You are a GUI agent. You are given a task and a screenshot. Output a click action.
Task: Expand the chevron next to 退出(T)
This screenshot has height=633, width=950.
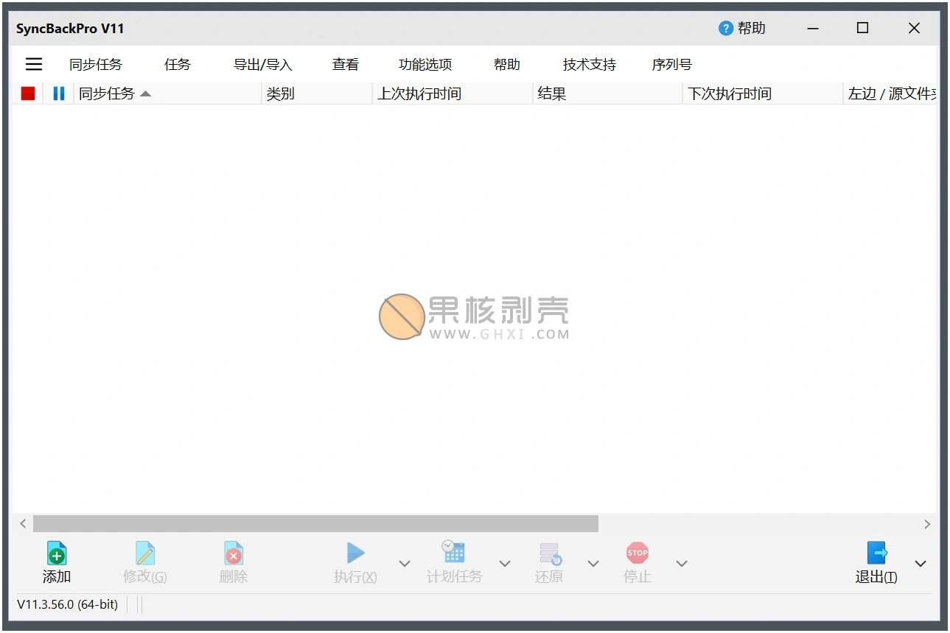921,562
